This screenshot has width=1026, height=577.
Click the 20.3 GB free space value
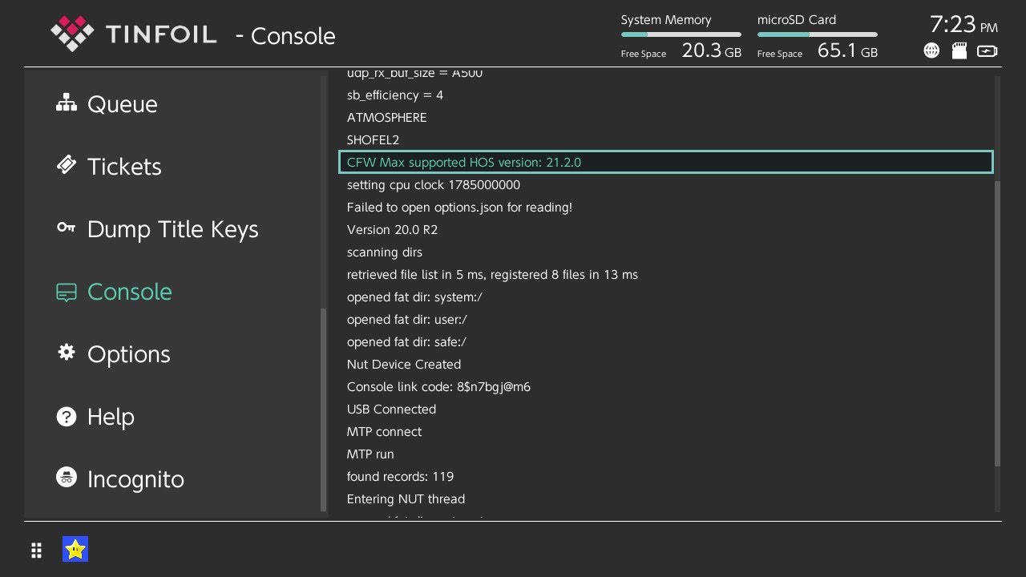(712, 51)
